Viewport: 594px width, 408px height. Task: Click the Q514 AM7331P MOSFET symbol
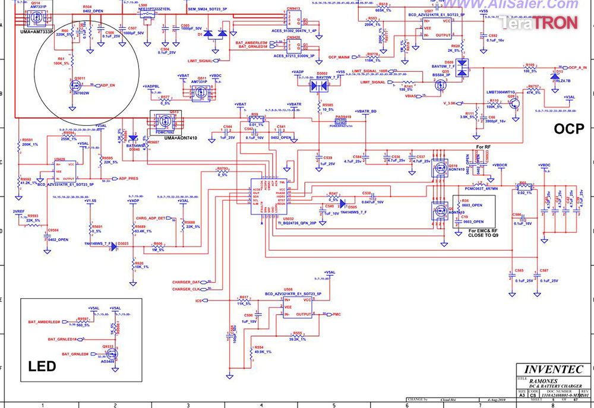tap(36, 17)
